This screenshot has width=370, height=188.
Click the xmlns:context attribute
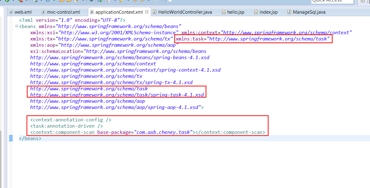[267, 33]
